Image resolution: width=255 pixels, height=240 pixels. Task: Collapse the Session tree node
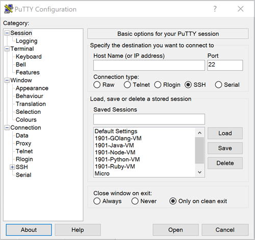(x=7, y=33)
